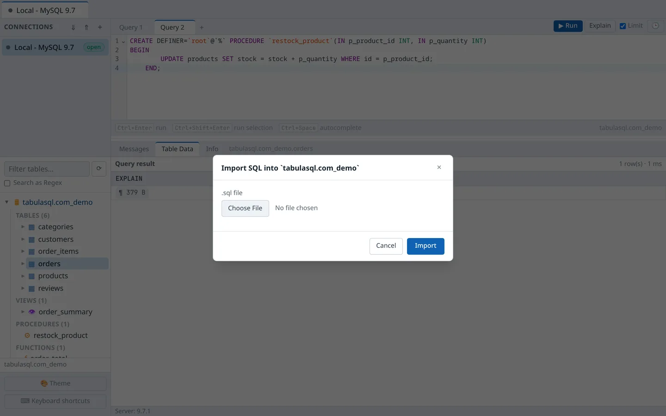Expand the order_items table node

(x=23, y=251)
